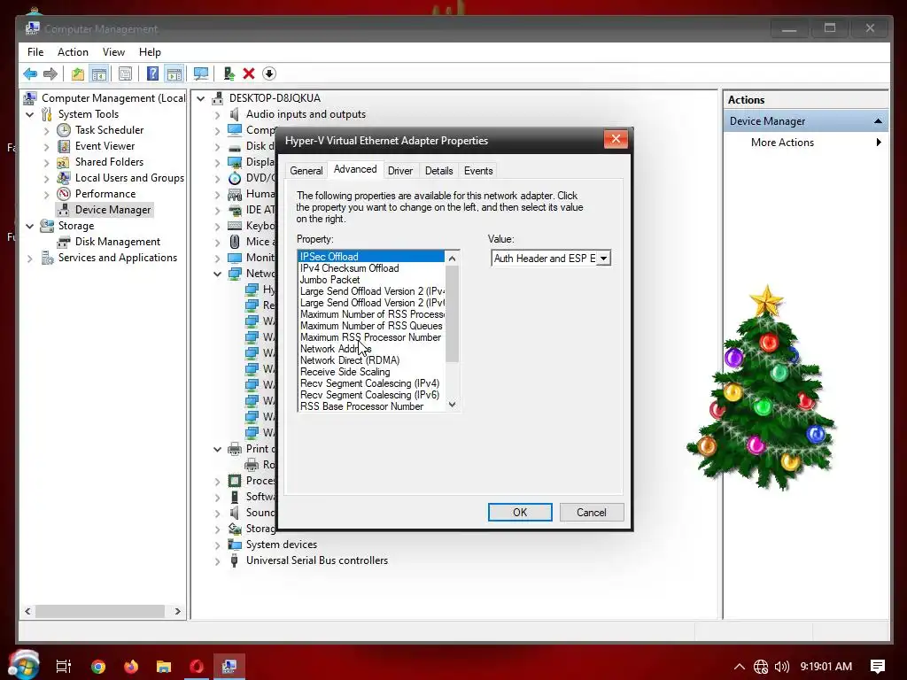Open File Explorer from taskbar
This screenshot has width=907, height=680.
point(164,666)
